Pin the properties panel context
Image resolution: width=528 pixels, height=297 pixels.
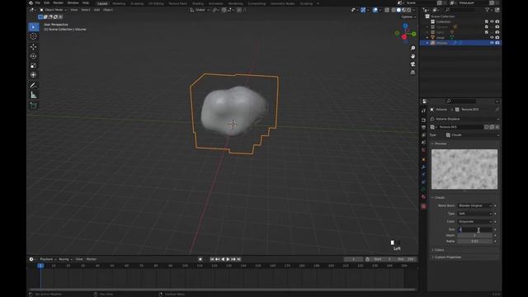(497, 110)
